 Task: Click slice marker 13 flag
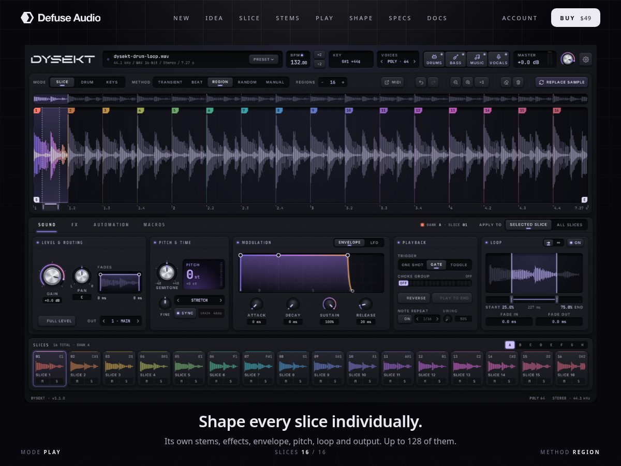(453, 110)
